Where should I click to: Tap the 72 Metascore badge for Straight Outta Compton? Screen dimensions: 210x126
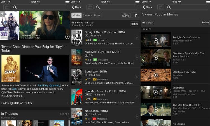pos(95,40)
